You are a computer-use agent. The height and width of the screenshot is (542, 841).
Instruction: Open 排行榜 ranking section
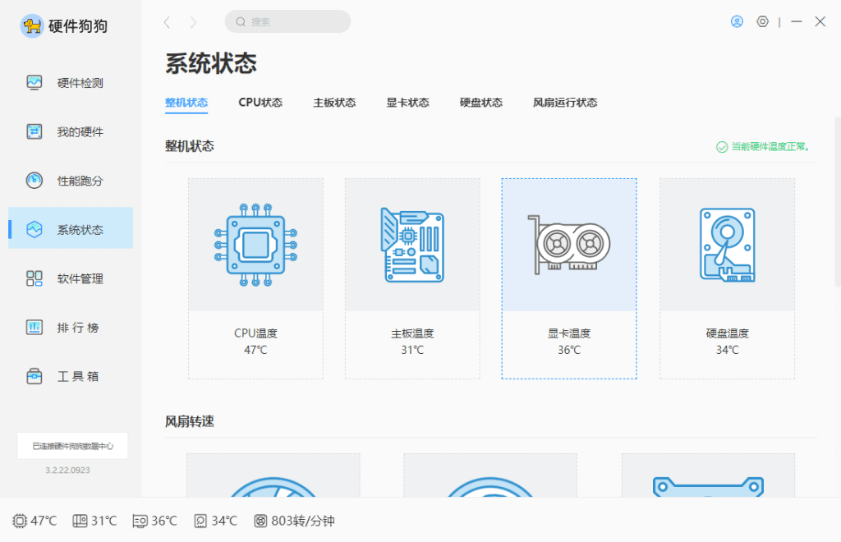point(71,328)
